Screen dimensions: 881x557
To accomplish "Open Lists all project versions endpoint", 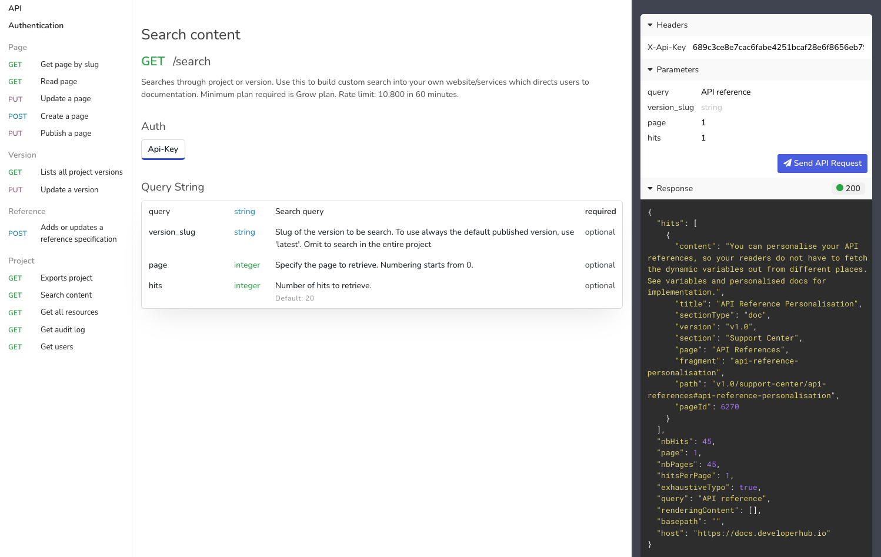I will coord(81,172).
